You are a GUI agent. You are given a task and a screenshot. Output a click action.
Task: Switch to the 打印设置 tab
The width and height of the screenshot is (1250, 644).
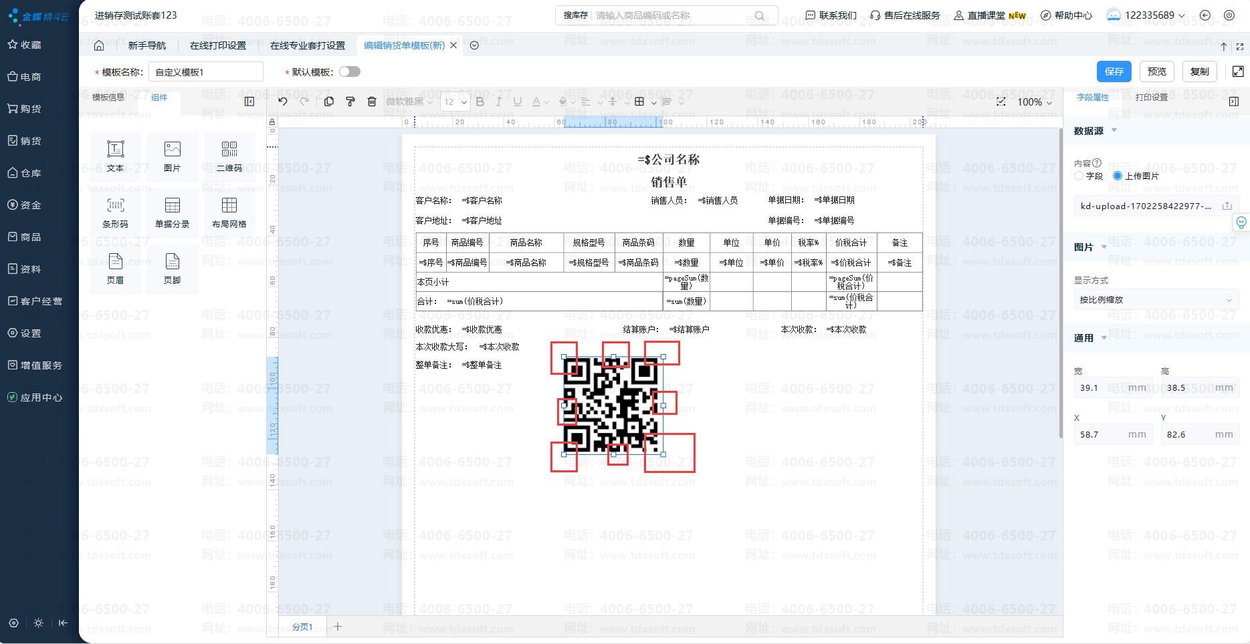click(1151, 98)
